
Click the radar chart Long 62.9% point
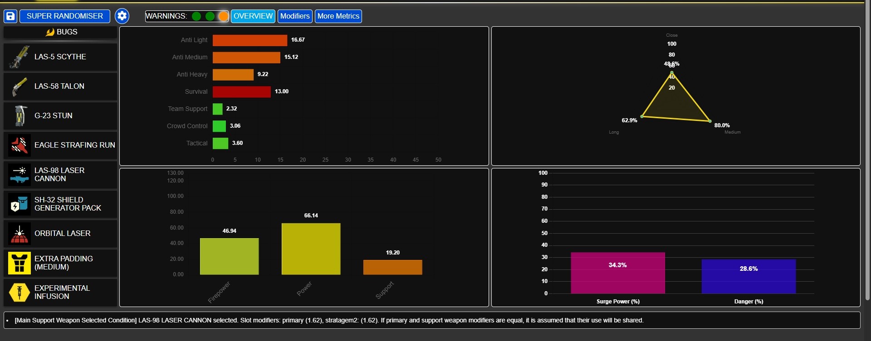(x=642, y=116)
